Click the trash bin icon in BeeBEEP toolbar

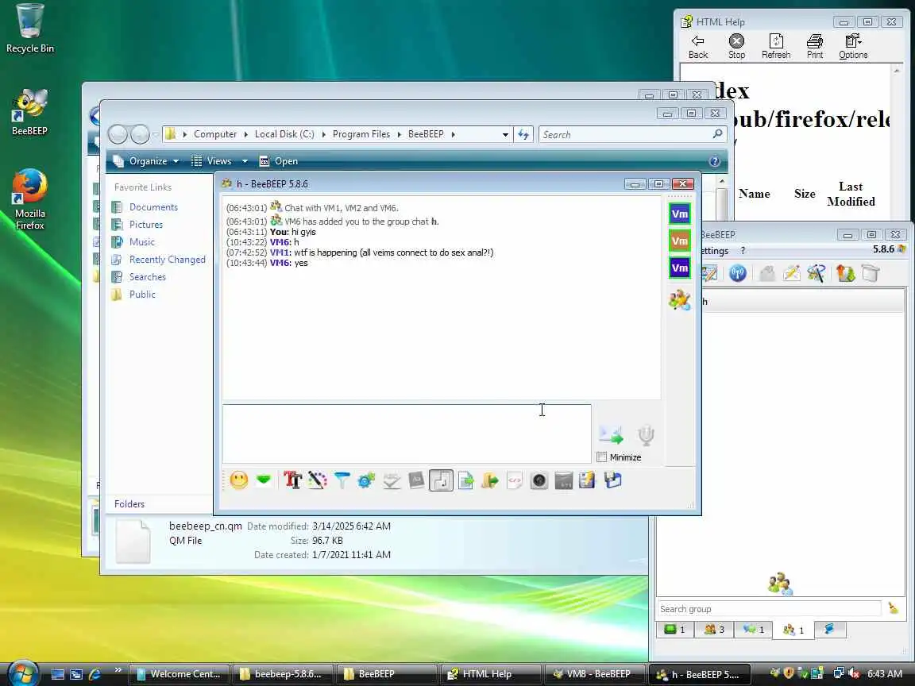[x=870, y=273]
